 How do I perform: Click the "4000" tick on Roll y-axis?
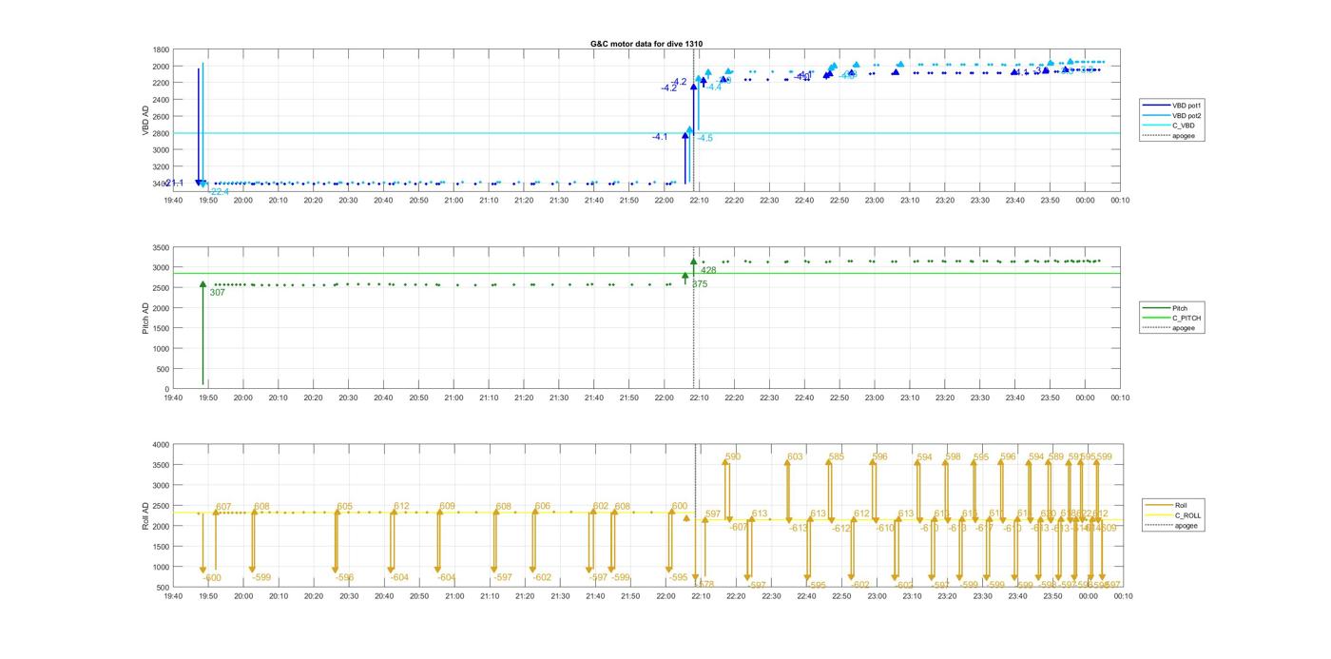point(161,444)
